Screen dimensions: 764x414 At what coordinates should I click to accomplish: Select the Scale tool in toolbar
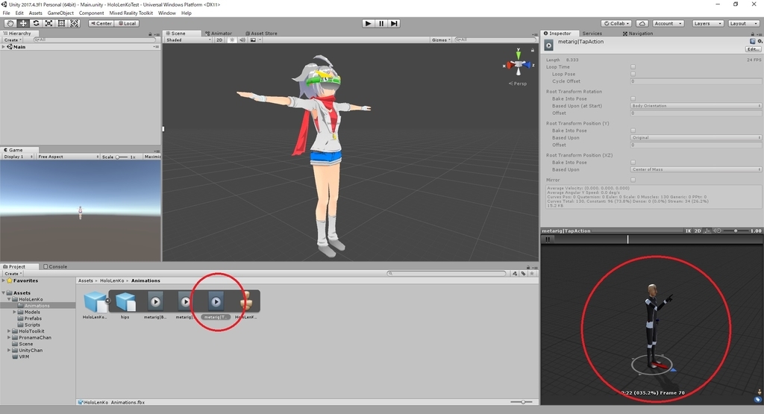48,23
